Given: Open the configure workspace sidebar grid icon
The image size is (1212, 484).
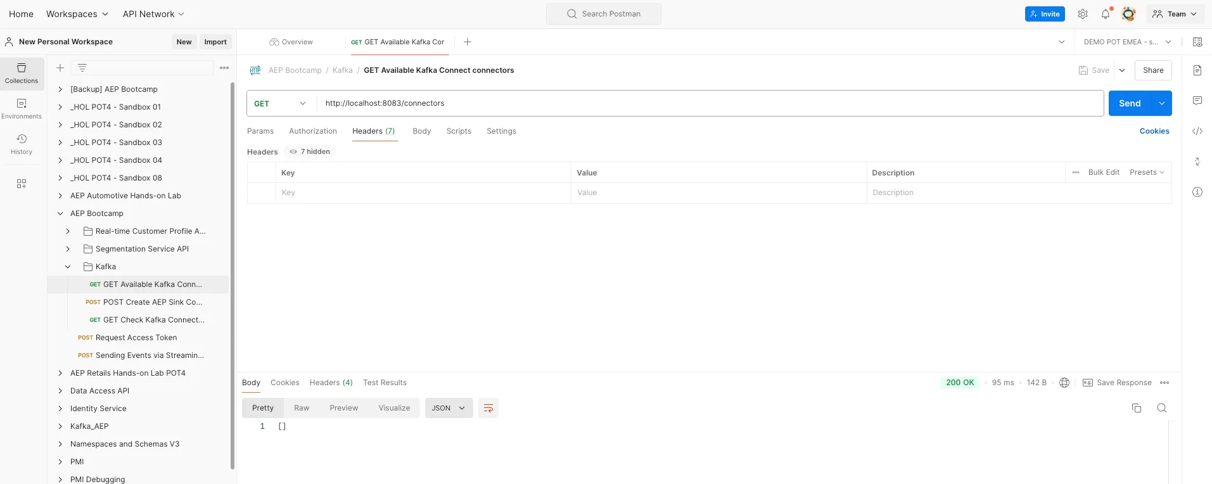Looking at the screenshot, I should pos(22,184).
